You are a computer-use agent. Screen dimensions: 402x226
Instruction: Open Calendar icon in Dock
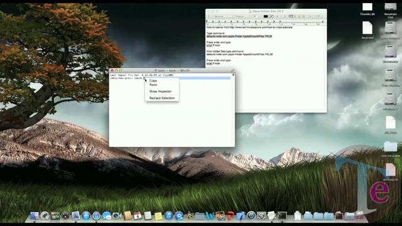(x=138, y=216)
